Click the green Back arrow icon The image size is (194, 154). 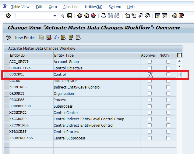click(x=80, y=16)
